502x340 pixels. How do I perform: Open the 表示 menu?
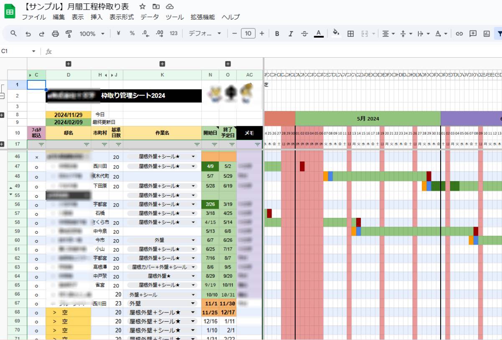[78, 17]
